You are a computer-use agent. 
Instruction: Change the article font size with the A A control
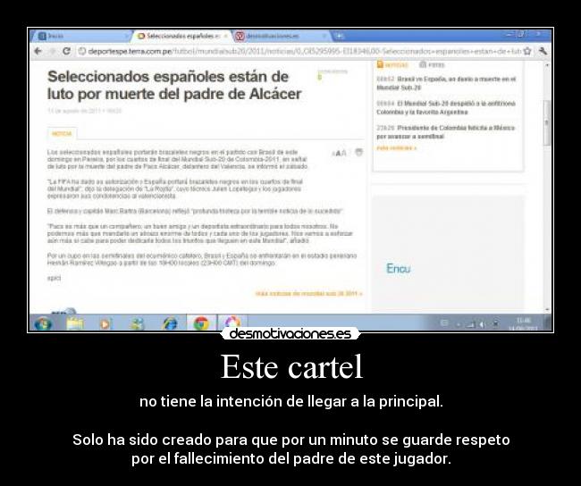coord(339,153)
